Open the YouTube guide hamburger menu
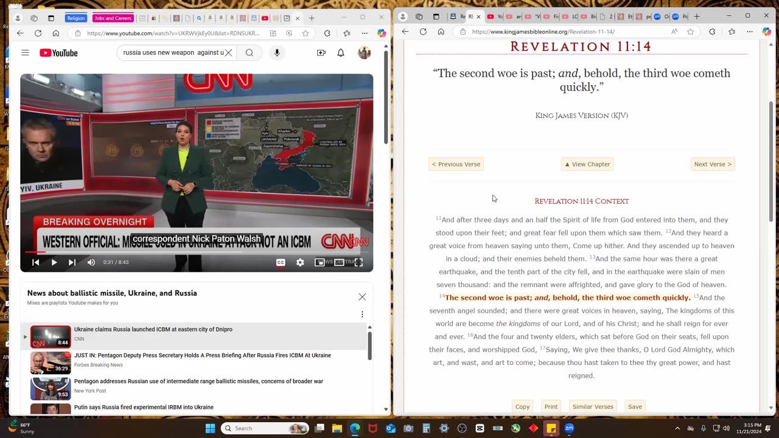This screenshot has width=779, height=438. 25,53
